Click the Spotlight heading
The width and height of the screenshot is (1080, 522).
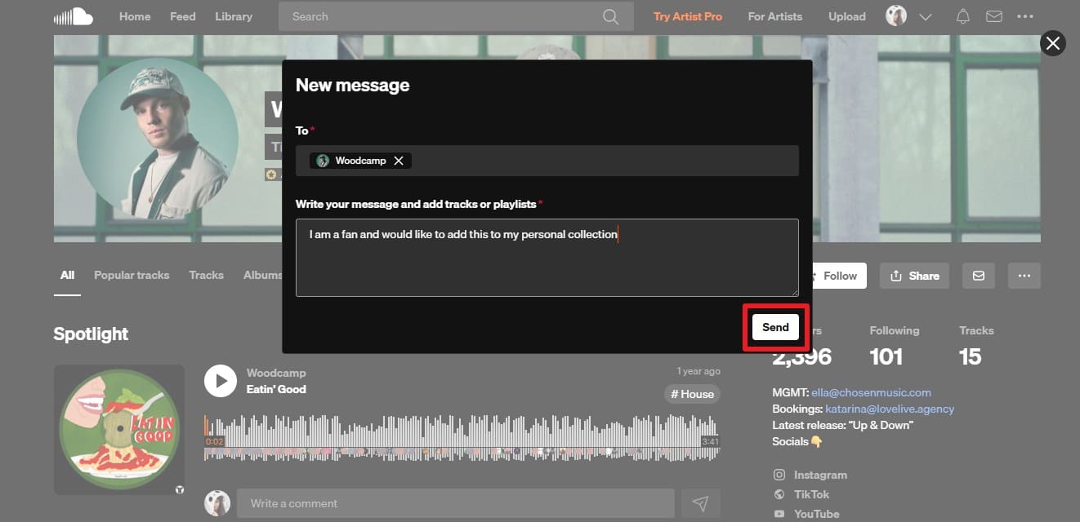pos(91,334)
